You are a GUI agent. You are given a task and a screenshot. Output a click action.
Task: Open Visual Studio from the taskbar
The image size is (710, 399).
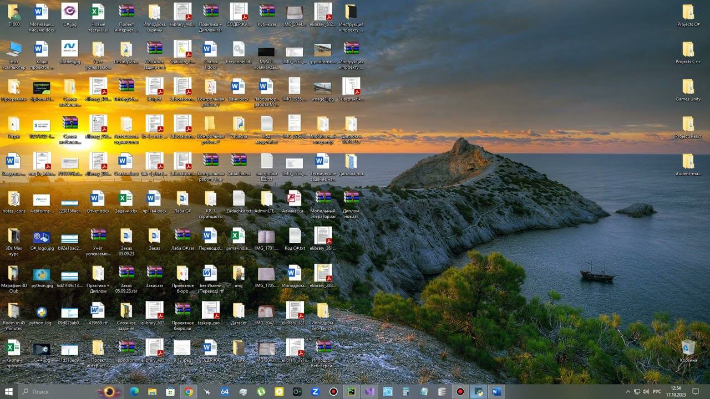(369, 392)
